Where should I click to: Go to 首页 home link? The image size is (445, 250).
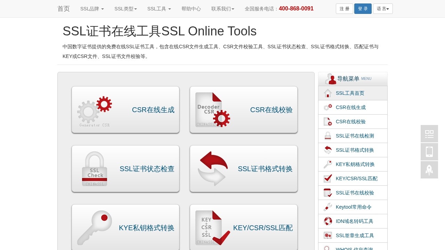tap(64, 9)
